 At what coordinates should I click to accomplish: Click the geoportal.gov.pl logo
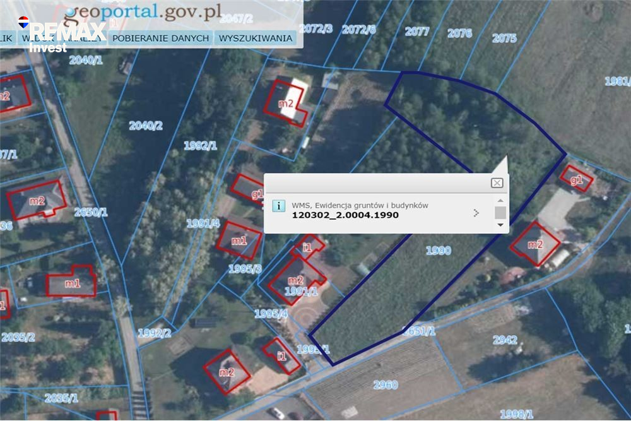click(143, 12)
